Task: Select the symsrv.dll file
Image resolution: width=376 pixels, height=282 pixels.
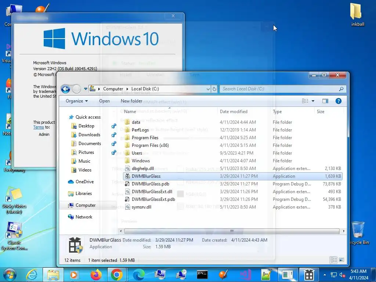Action: coord(141,207)
